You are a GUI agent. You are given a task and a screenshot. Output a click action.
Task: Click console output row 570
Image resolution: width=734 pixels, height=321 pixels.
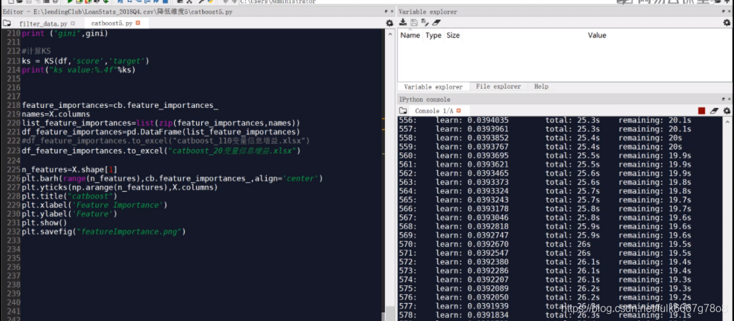545,244
